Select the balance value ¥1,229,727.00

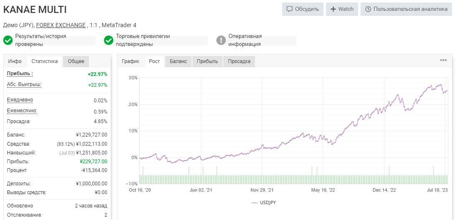(91, 135)
